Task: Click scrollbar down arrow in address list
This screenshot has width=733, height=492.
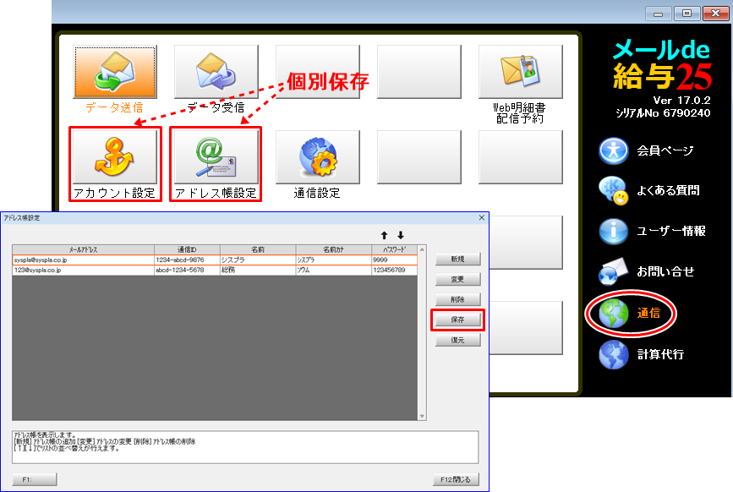Action: [x=423, y=416]
